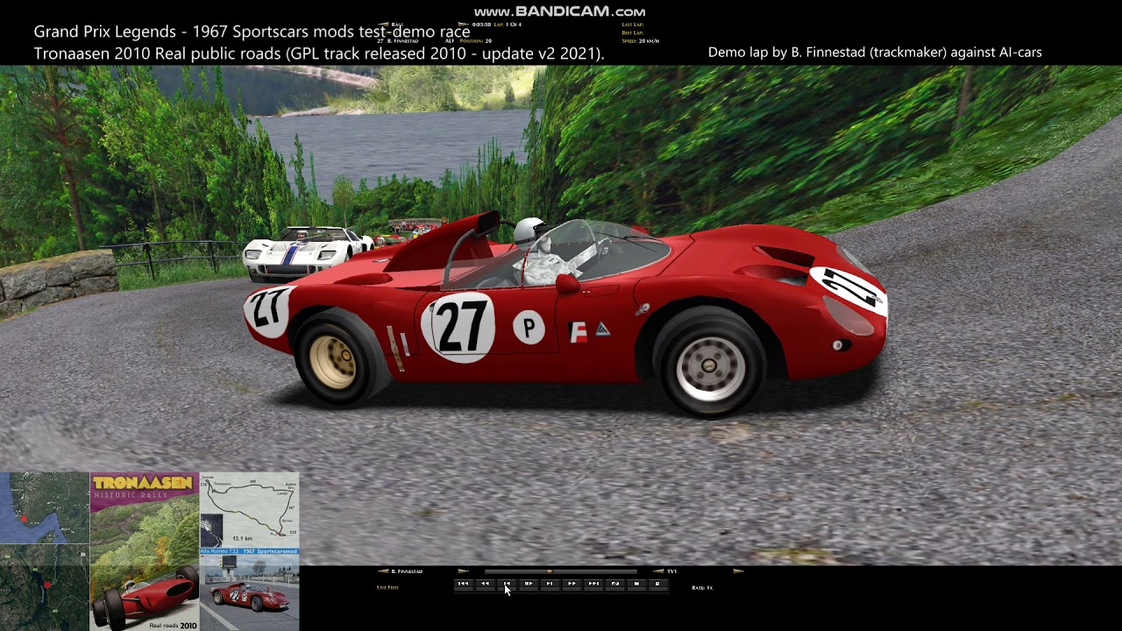
Task: Click the right arrow after Race session
Action: [x=463, y=24]
